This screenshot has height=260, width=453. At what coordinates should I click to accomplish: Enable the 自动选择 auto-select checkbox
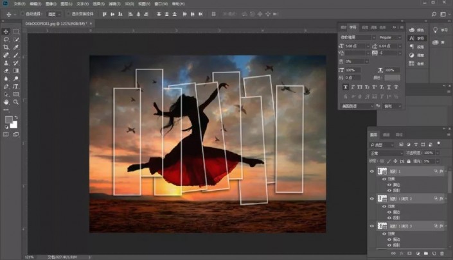pos(22,13)
